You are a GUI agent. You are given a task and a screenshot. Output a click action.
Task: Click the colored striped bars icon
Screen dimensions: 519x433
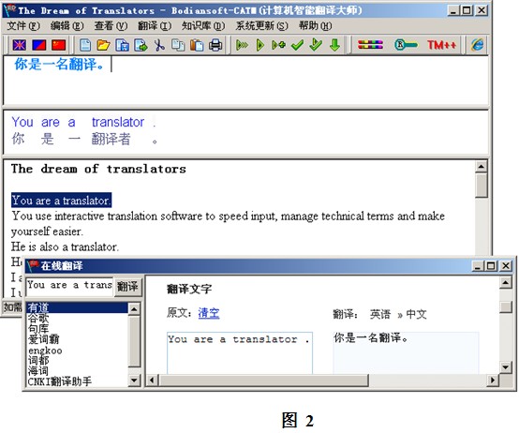[x=370, y=45]
